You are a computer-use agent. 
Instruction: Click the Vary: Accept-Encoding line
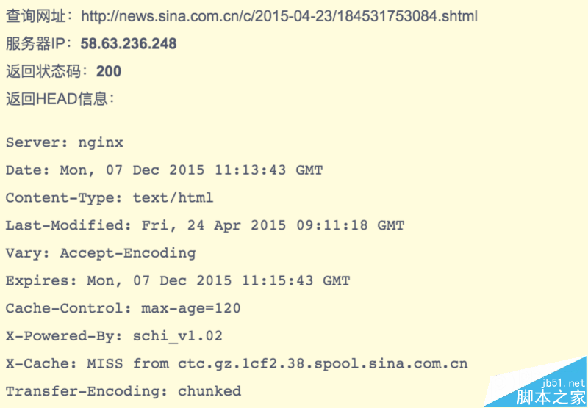[101, 254]
